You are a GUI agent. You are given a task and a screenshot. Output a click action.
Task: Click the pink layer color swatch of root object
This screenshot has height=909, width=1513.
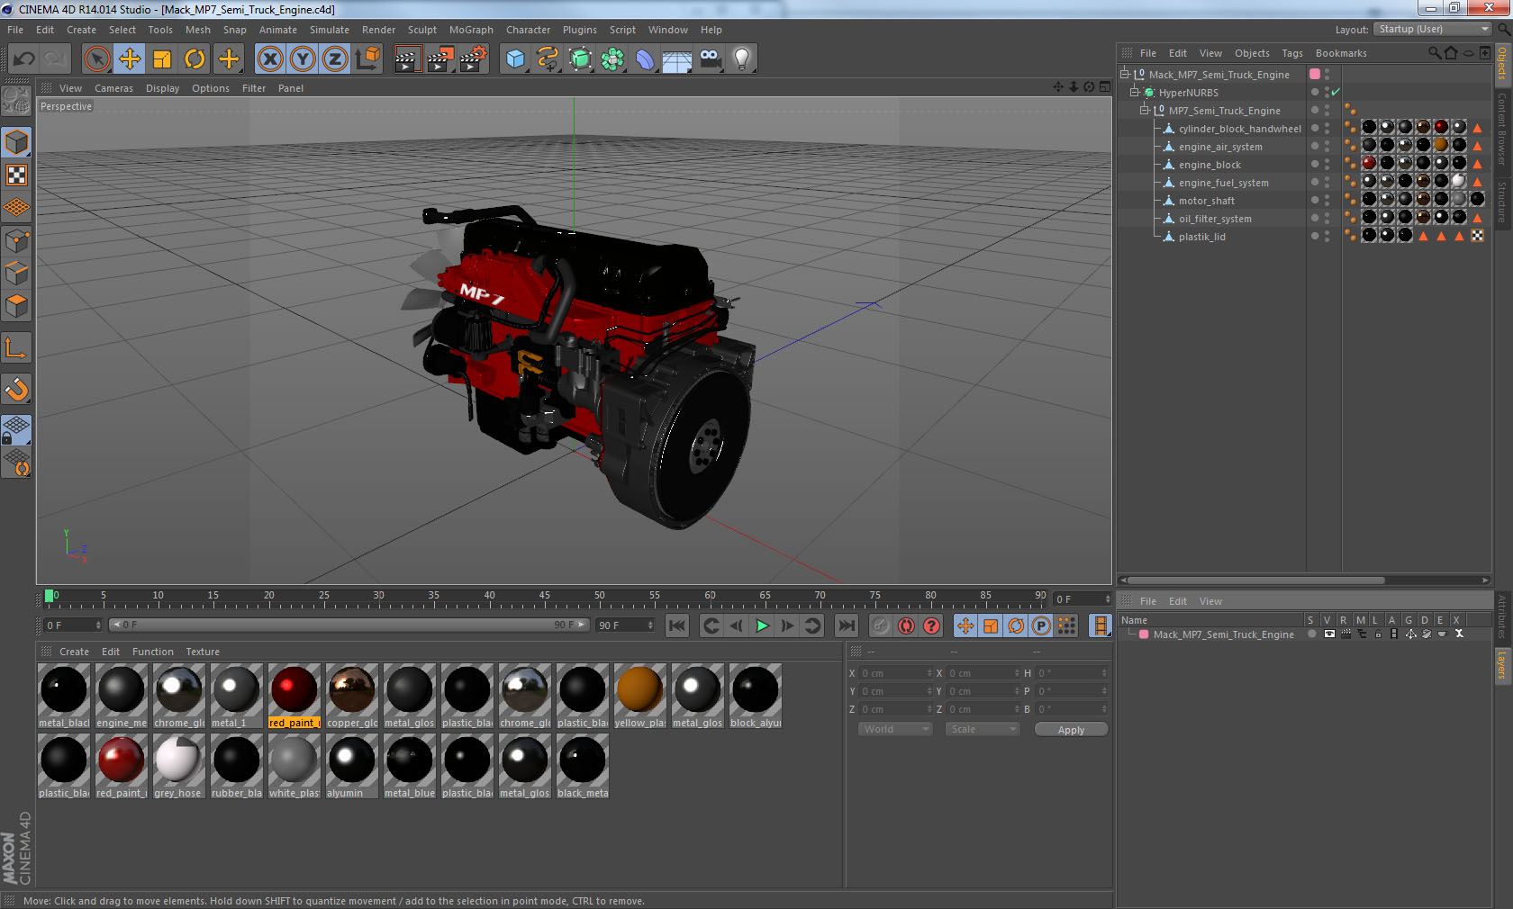pos(1315,74)
